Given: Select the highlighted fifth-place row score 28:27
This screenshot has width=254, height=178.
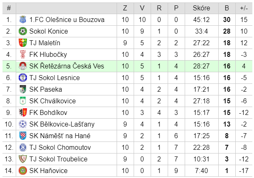Looking at the screenshot, I should click(201, 66).
